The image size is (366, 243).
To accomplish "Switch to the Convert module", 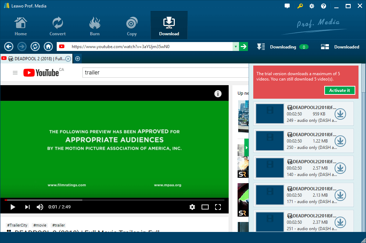I will (57, 25).
